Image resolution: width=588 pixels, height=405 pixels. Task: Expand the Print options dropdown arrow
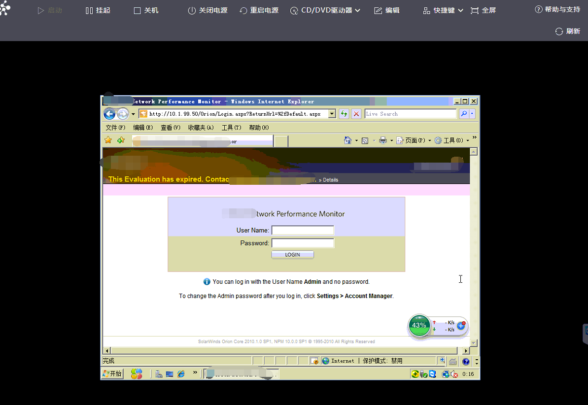click(x=391, y=140)
